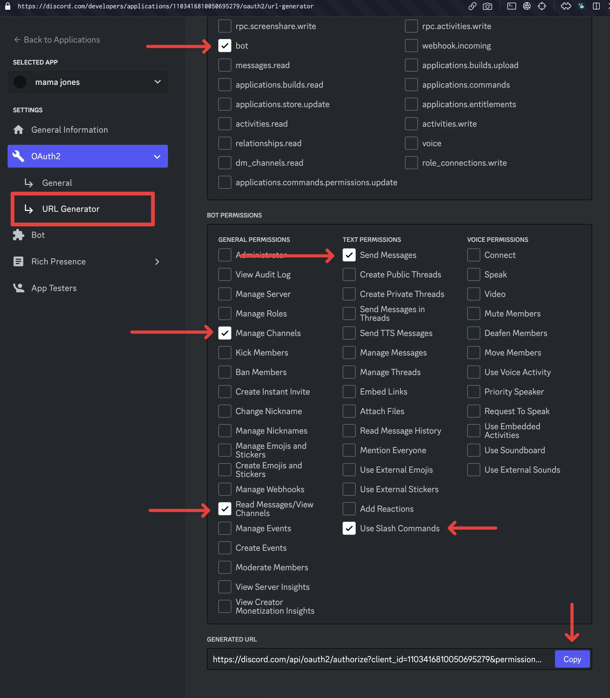Collapse the OAuth2 settings section

click(x=157, y=156)
